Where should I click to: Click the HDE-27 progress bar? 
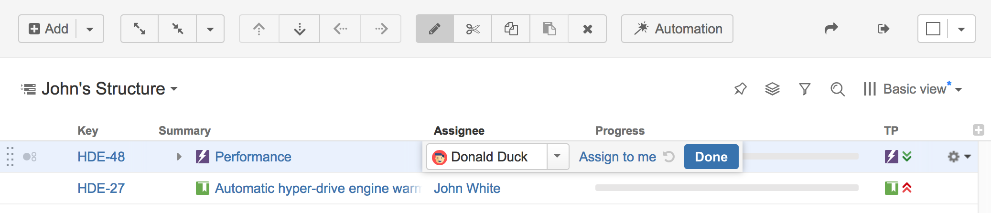click(726, 188)
